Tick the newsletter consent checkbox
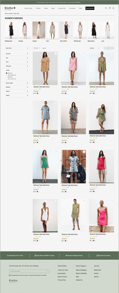The image size is (119, 293). point(10,275)
